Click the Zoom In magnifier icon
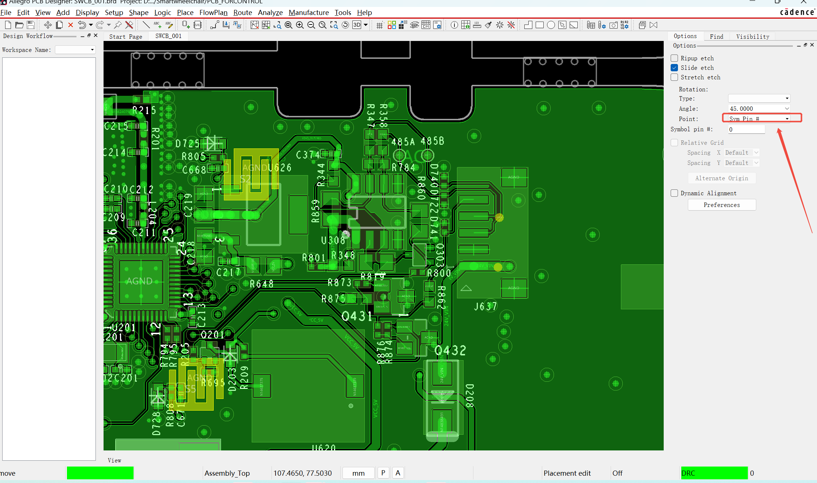The image size is (817, 483). [300, 25]
